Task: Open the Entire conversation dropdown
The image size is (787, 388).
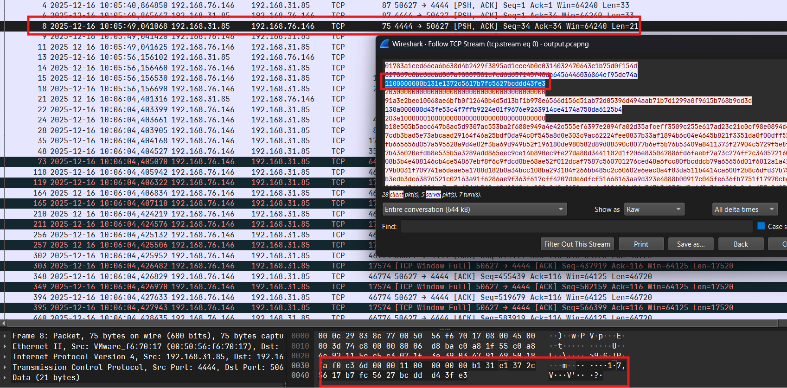Action: tap(475, 210)
